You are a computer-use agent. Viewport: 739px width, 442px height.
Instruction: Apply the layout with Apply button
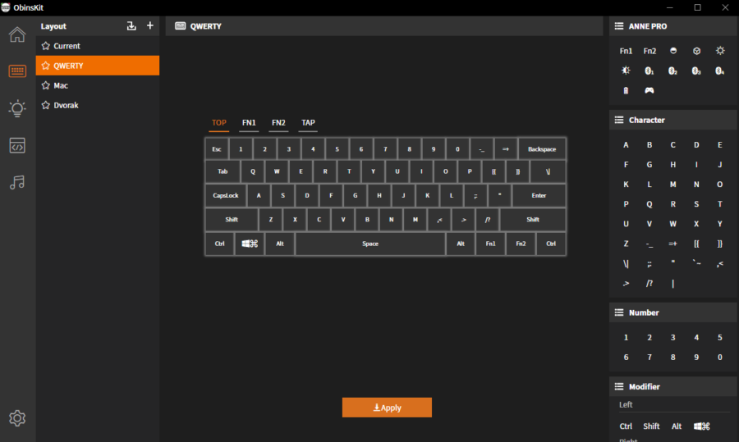387,408
